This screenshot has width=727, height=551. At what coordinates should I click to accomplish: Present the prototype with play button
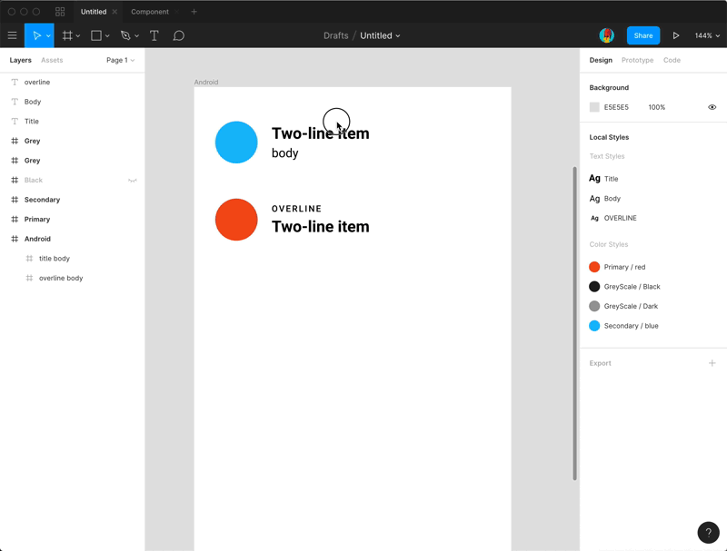point(676,35)
